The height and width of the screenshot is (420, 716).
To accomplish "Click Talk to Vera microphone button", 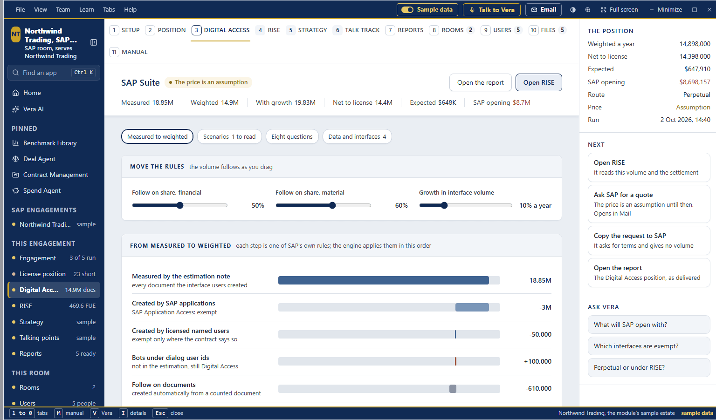I will coord(492,10).
